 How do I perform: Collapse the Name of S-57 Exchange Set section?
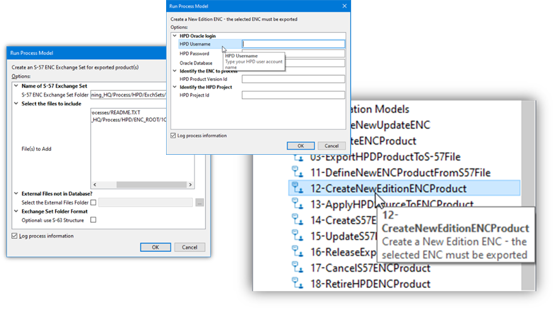pyautogui.click(x=16, y=86)
